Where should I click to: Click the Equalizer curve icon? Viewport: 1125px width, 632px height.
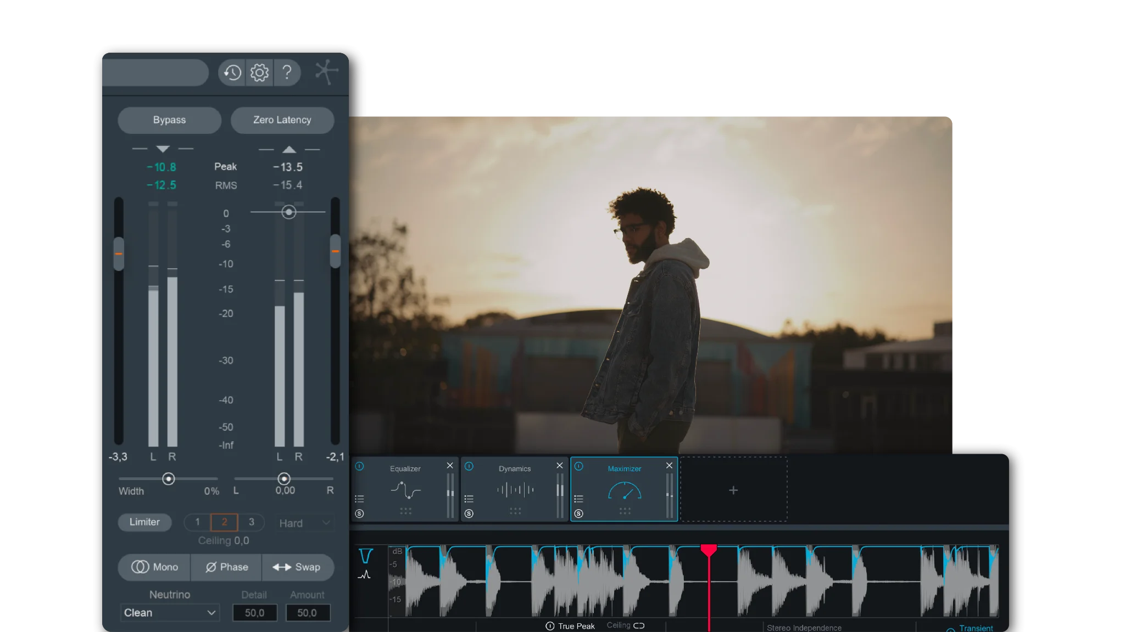coord(405,489)
